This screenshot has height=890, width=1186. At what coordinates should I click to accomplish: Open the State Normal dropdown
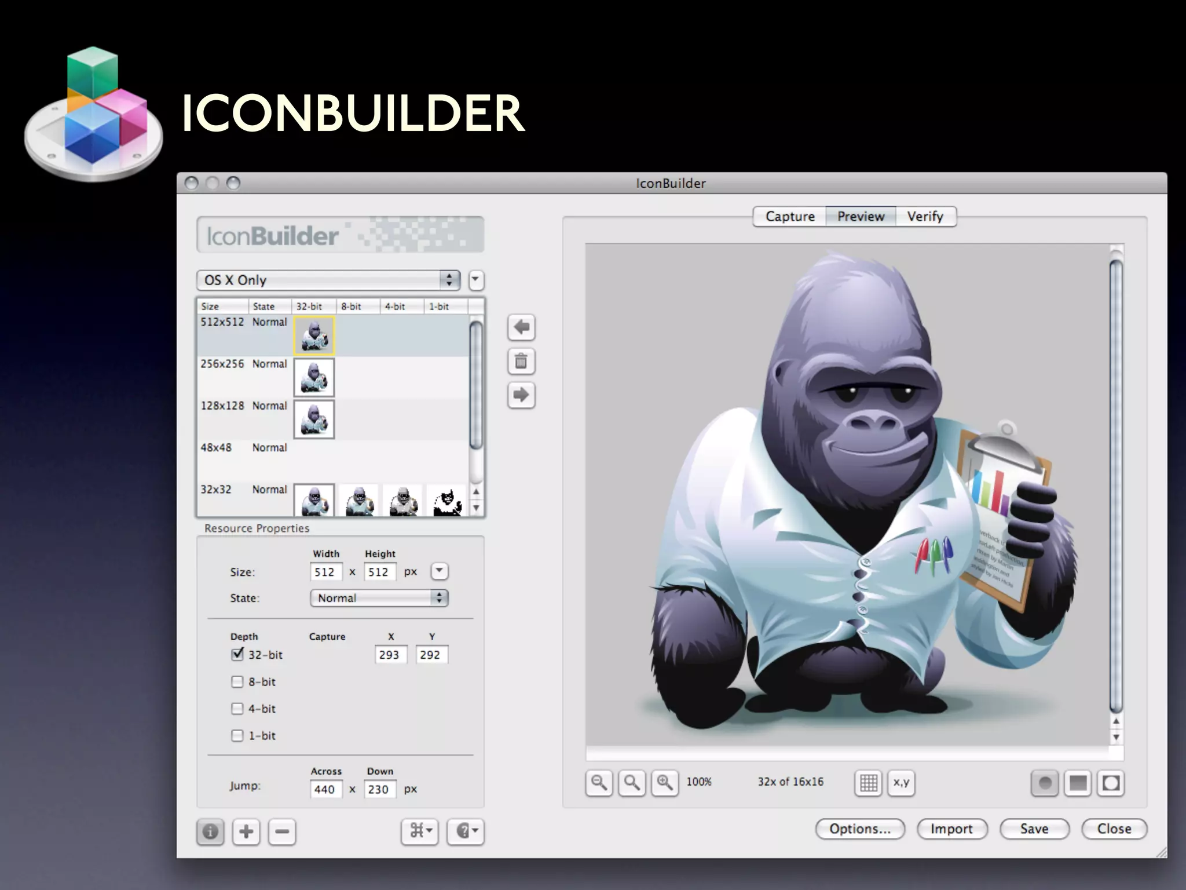click(x=379, y=598)
